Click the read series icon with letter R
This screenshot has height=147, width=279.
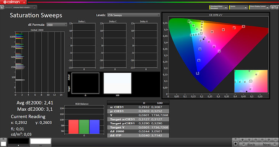coord(256,140)
